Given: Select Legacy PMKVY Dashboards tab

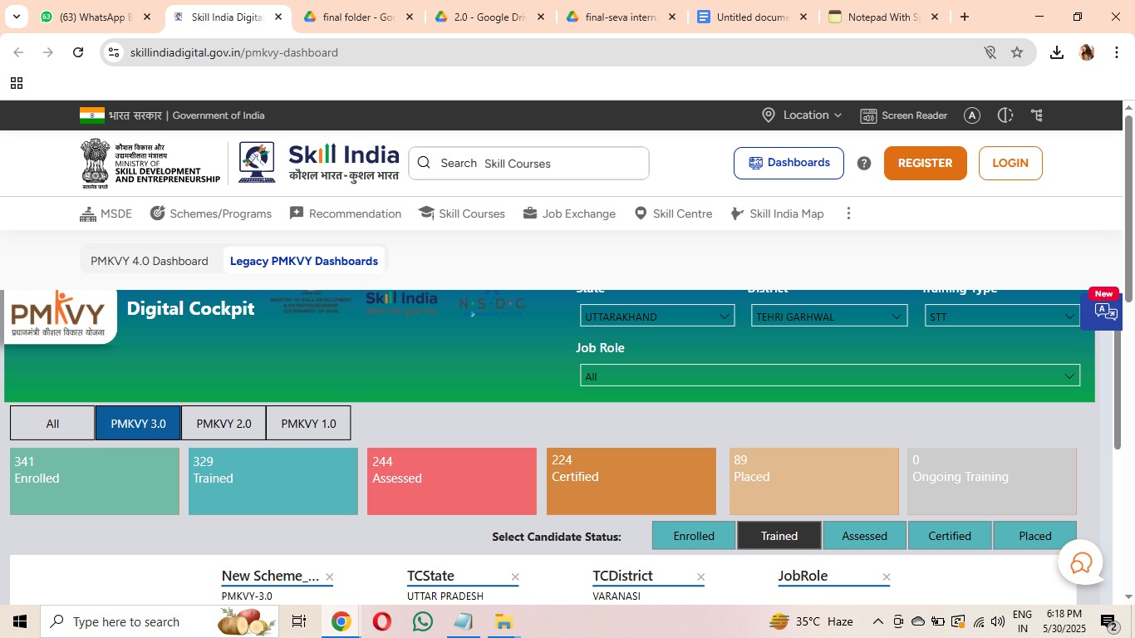Looking at the screenshot, I should tap(304, 261).
